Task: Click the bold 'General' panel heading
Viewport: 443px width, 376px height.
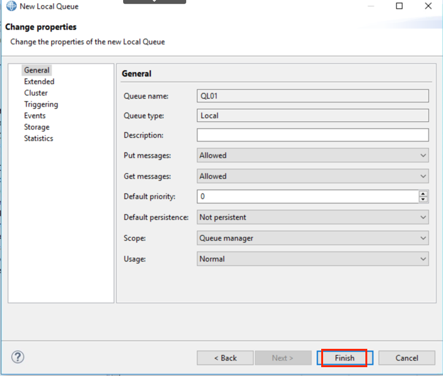Action: [136, 73]
